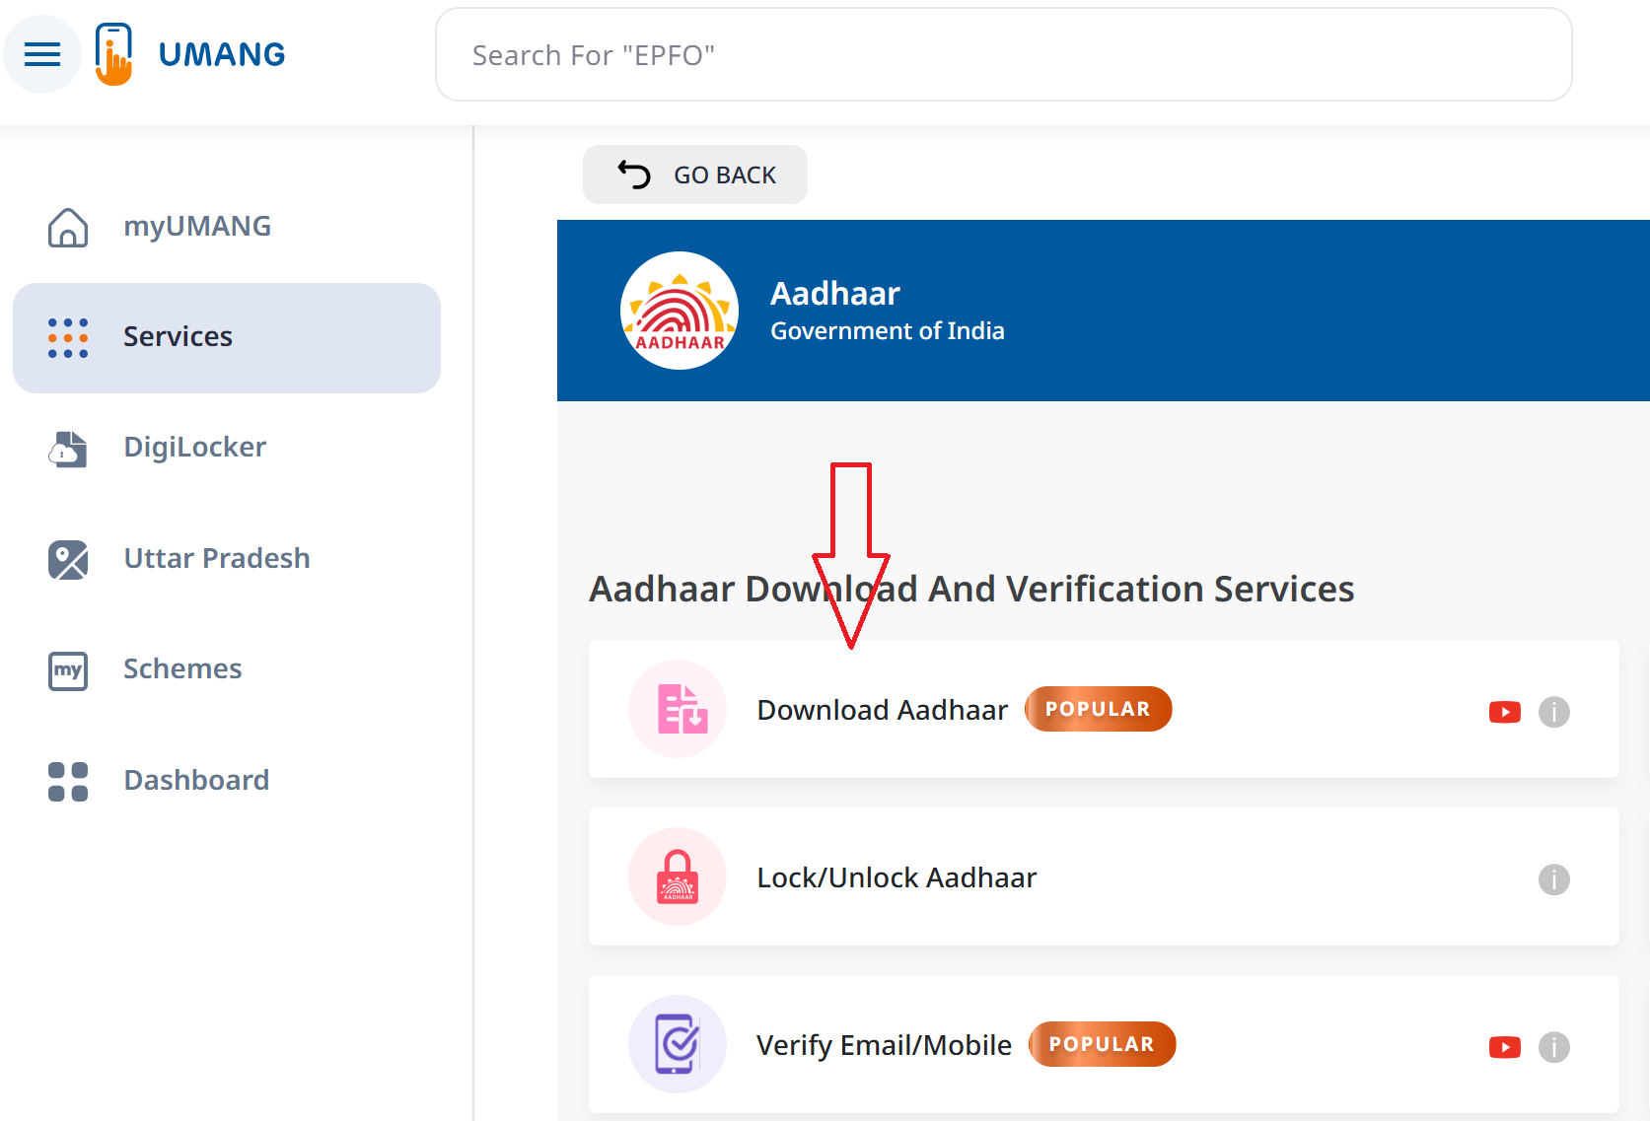Select the Schemes icon in the sidebar
The width and height of the screenshot is (1650, 1121).
coord(67,670)
